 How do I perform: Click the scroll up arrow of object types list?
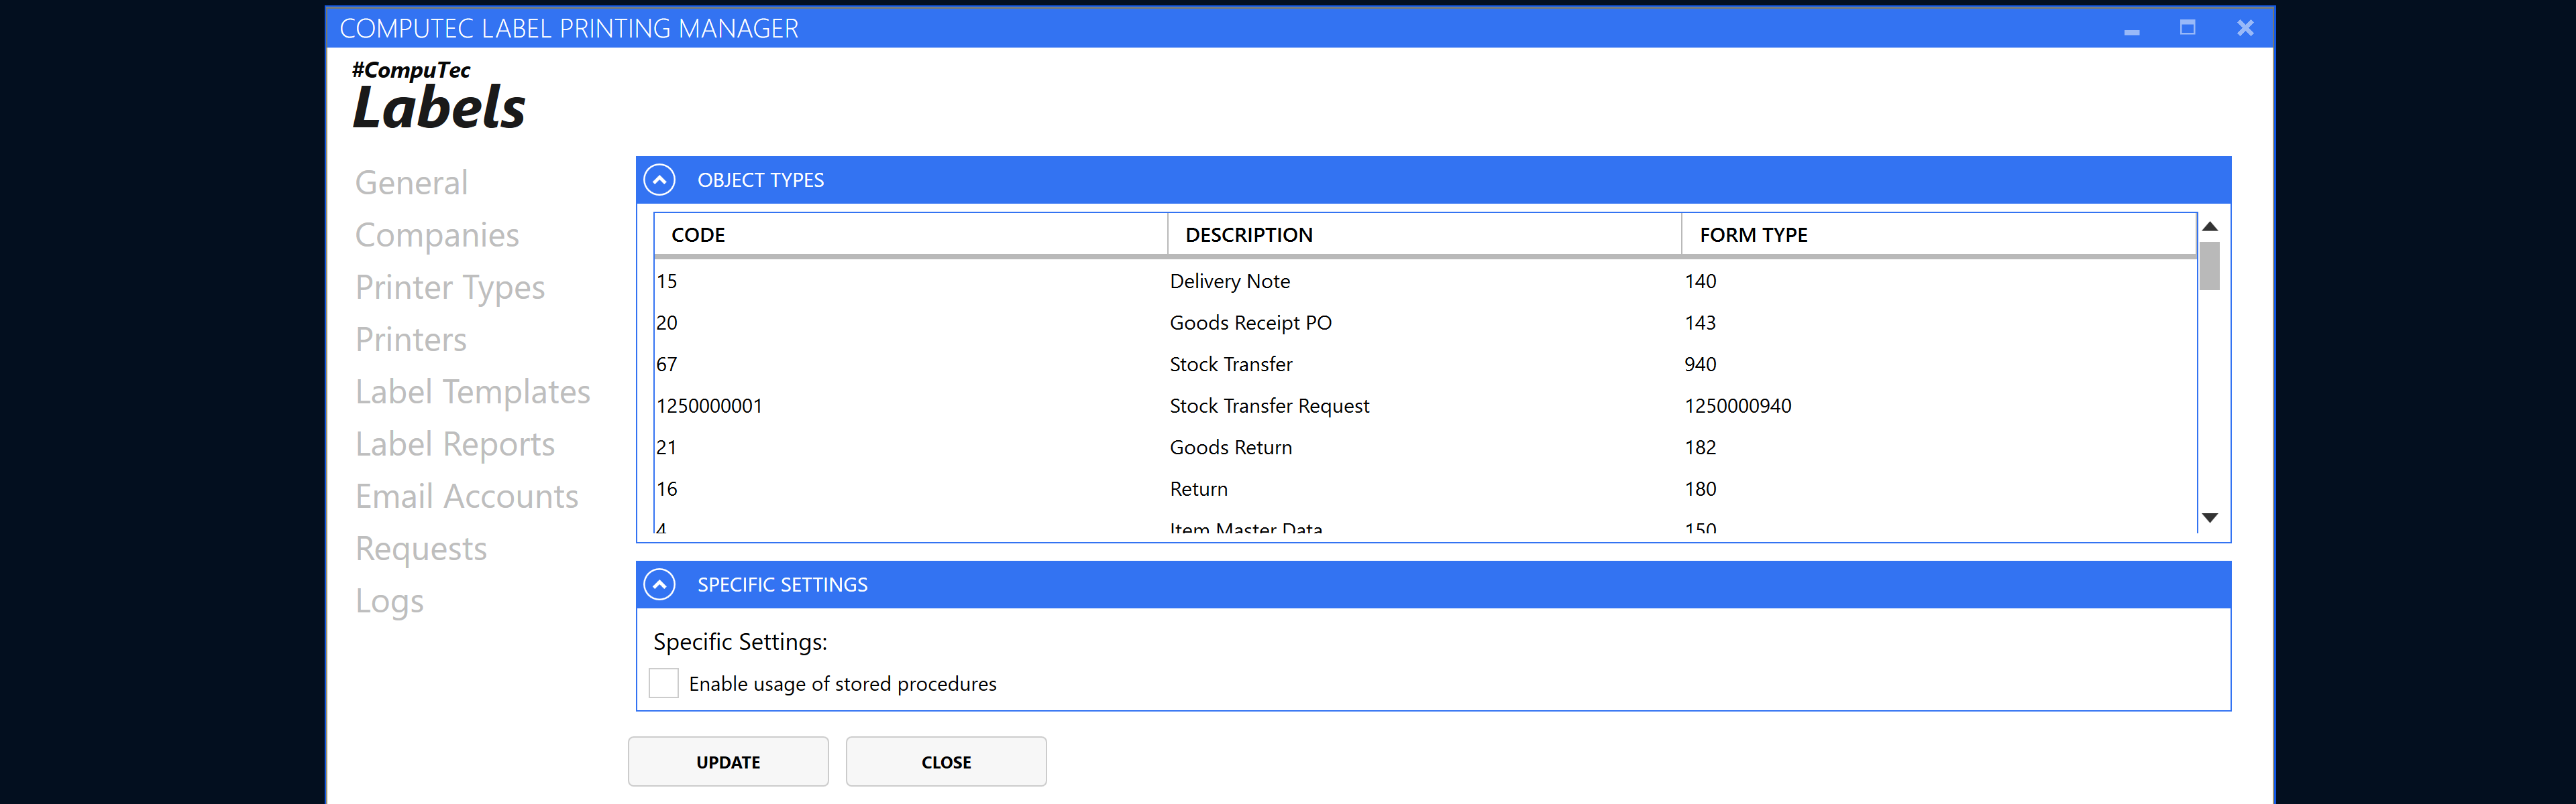(x=2210, y=226)
